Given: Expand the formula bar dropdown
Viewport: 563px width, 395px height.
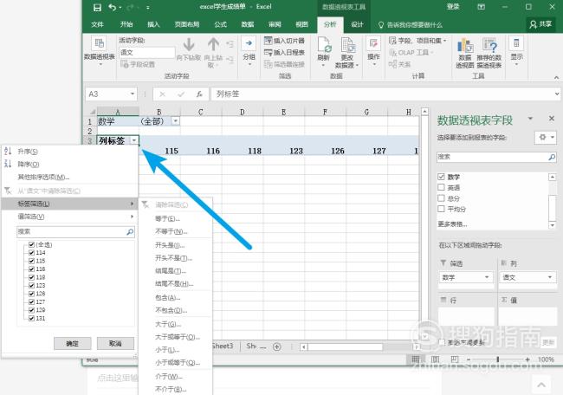Looking at the screenshot, I should pyautogui.click(x=557, y=94).
